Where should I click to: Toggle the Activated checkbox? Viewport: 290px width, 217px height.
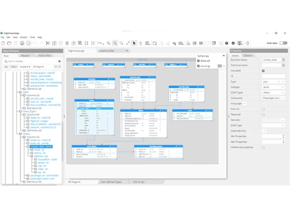point(263,71)
